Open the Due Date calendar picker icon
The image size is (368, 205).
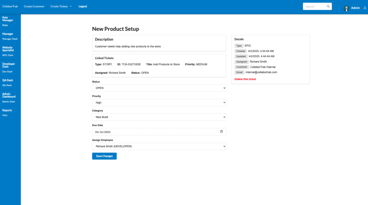pyautogui.click(x=221, y=132)
